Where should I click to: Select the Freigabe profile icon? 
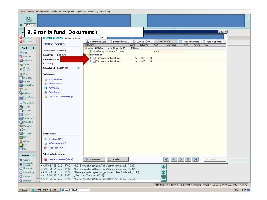click(x=21, y=93)
